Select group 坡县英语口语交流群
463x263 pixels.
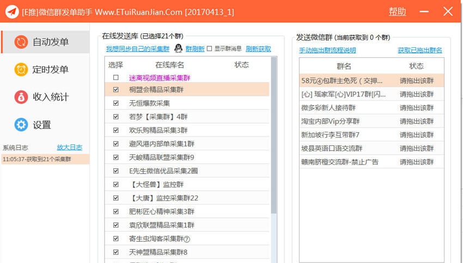(x=371, y=149)
